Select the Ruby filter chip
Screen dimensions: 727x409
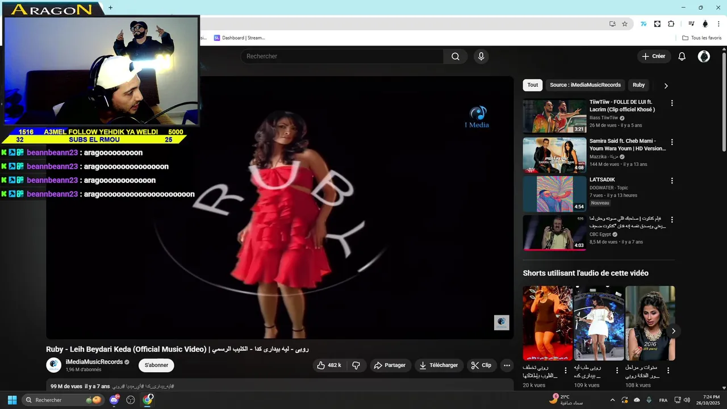click(x=639, y=85)
